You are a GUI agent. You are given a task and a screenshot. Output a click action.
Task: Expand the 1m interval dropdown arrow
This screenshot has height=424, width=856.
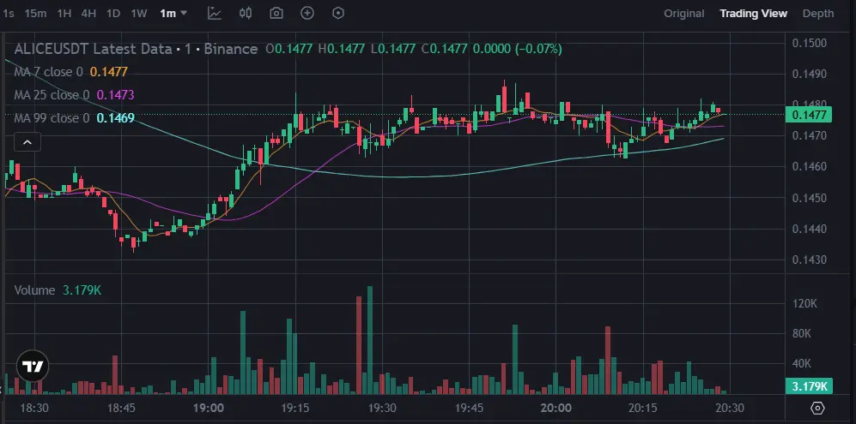point(184,13)
